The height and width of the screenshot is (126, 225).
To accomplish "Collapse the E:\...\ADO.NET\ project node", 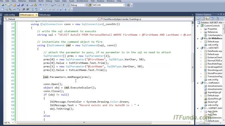I will point(198,48).
